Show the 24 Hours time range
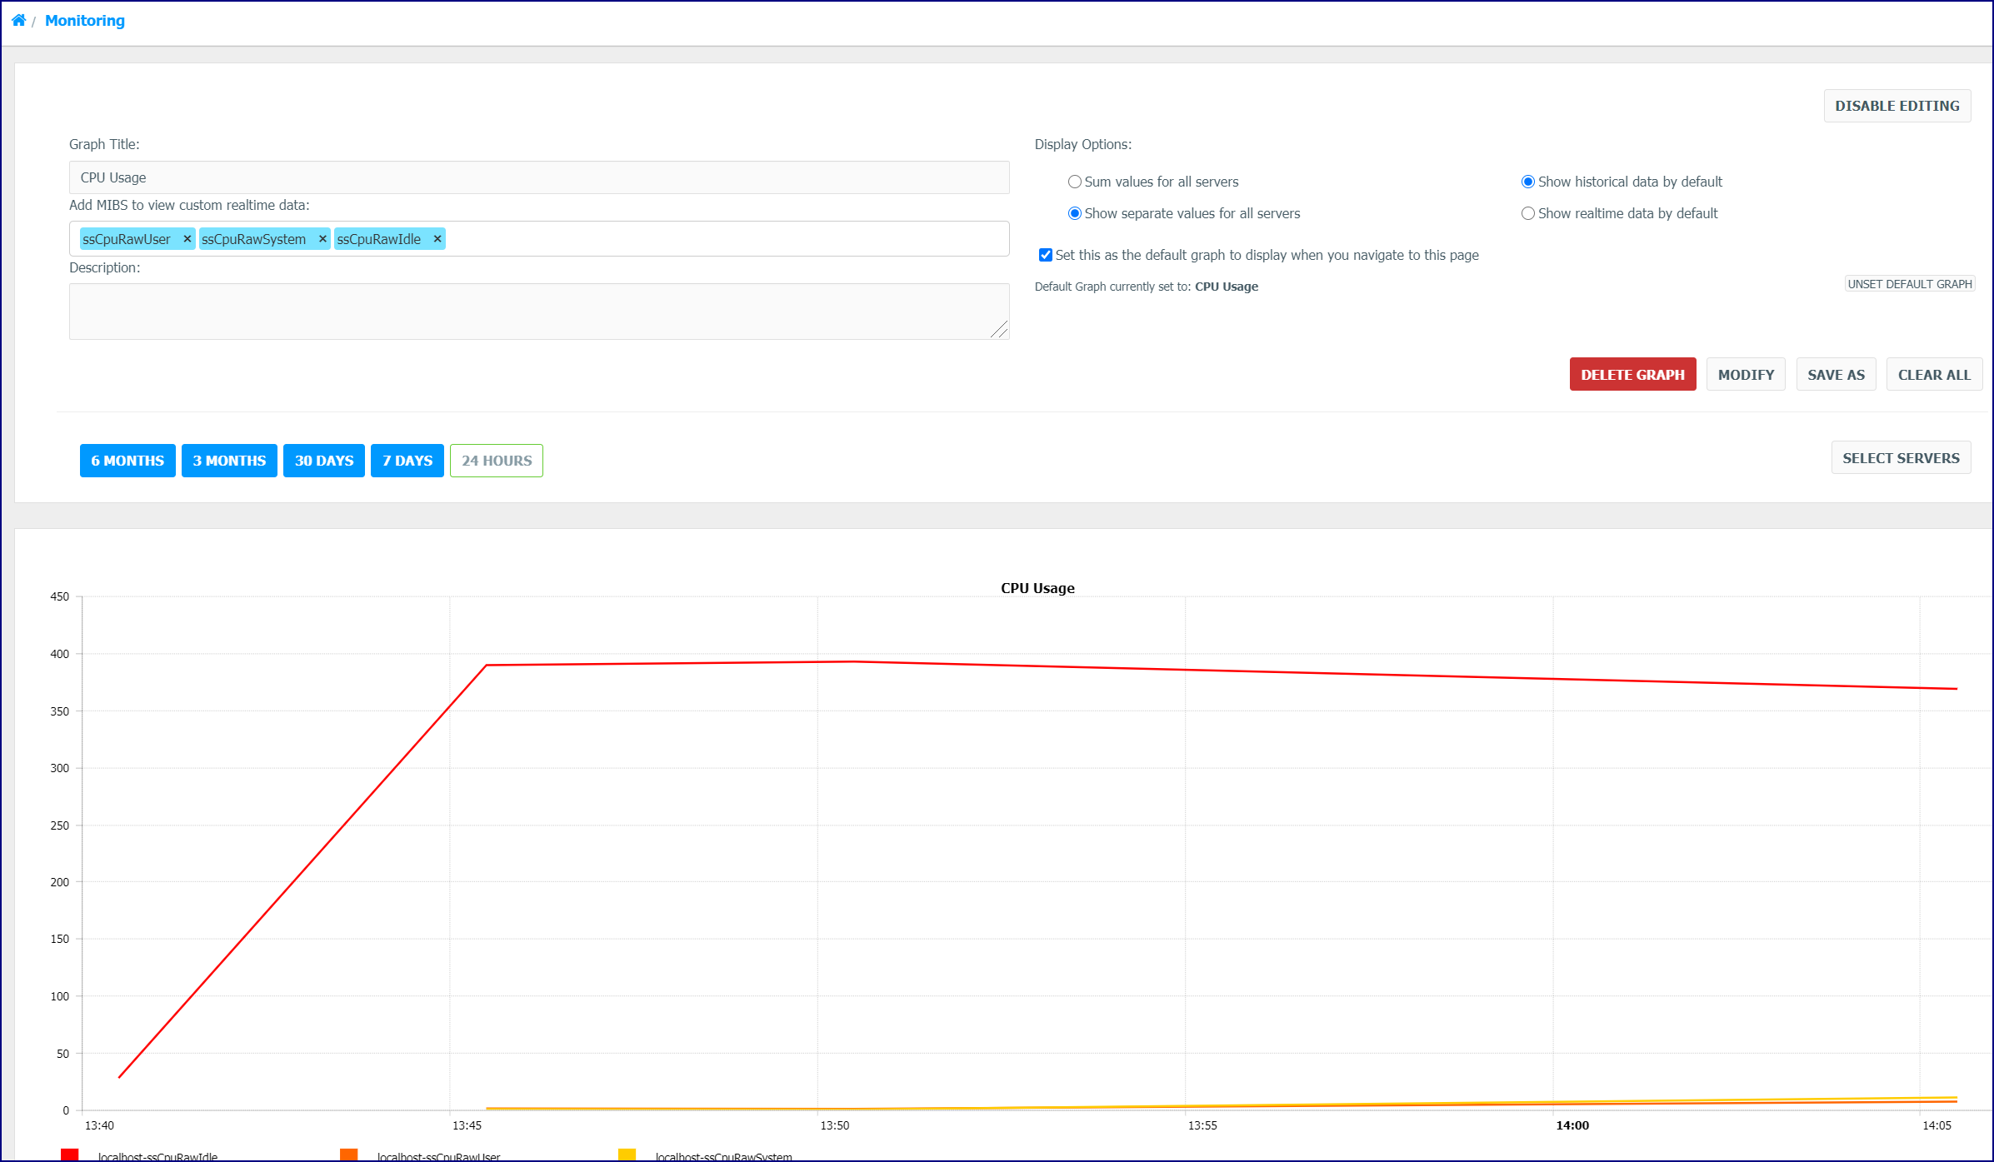 coord(497,461)
